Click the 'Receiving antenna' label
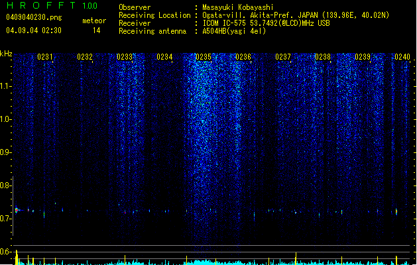417x265 pixels. [152, 31]
